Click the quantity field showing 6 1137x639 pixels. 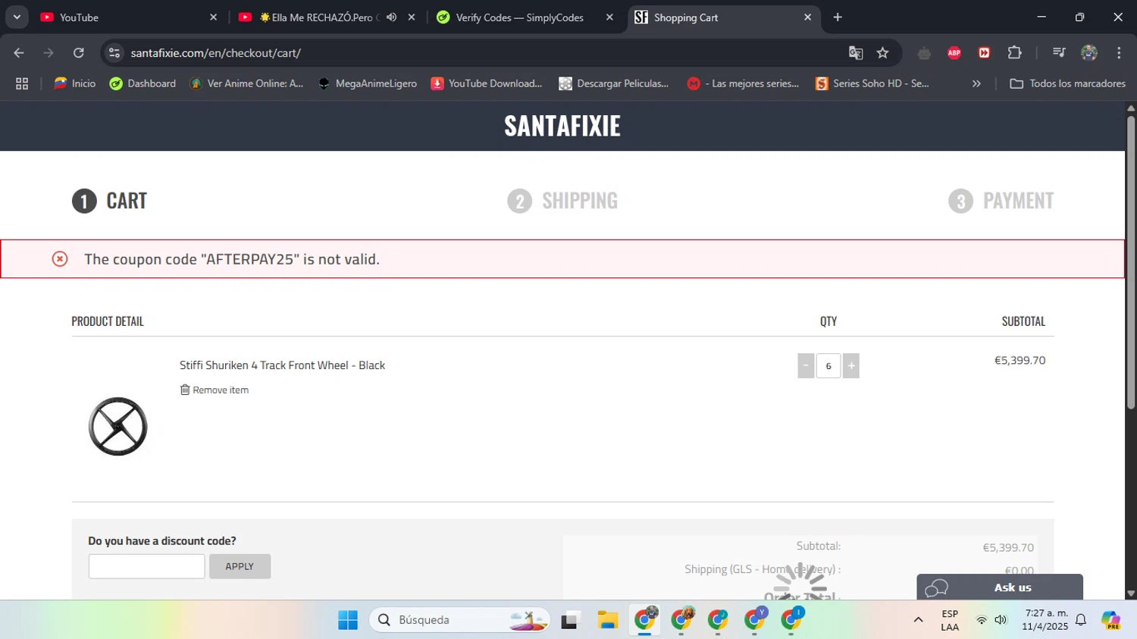point(828,365)
